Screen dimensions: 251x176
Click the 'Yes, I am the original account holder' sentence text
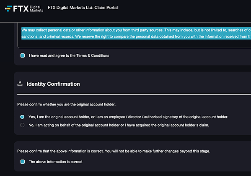click(128, 117)
